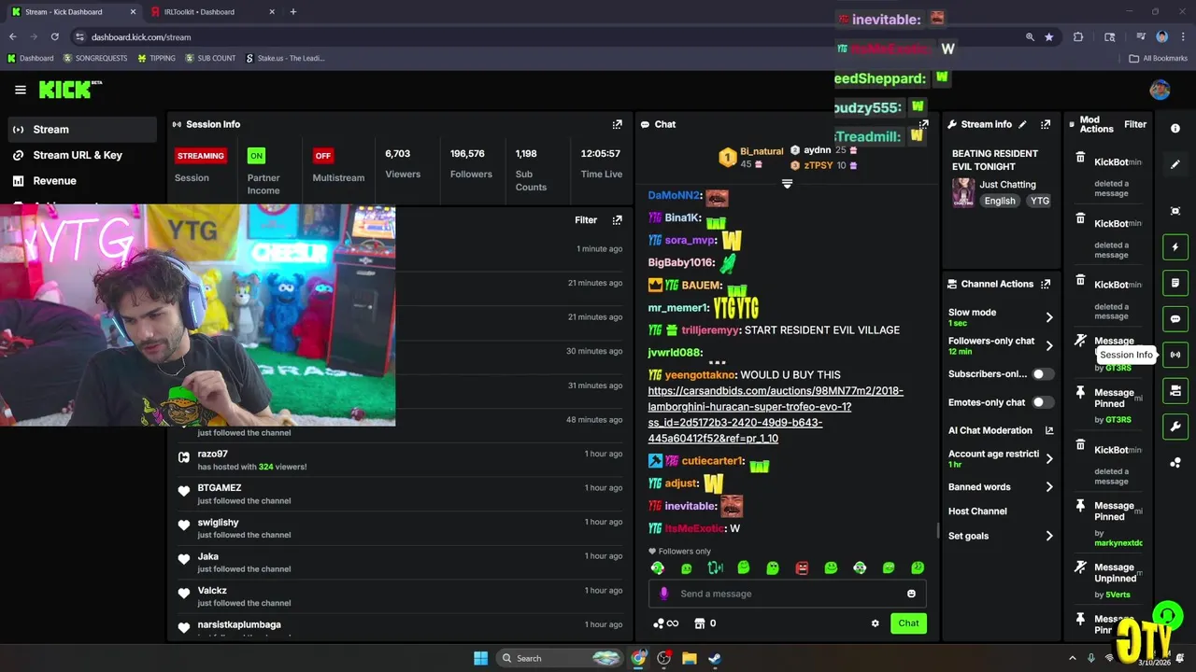Open the SONGREQUESTS bookmark
1196x672 pixels.
click(95, 58)
